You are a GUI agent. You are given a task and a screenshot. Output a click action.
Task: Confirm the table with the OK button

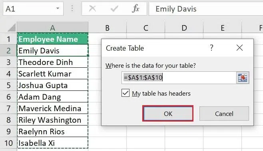168,114
